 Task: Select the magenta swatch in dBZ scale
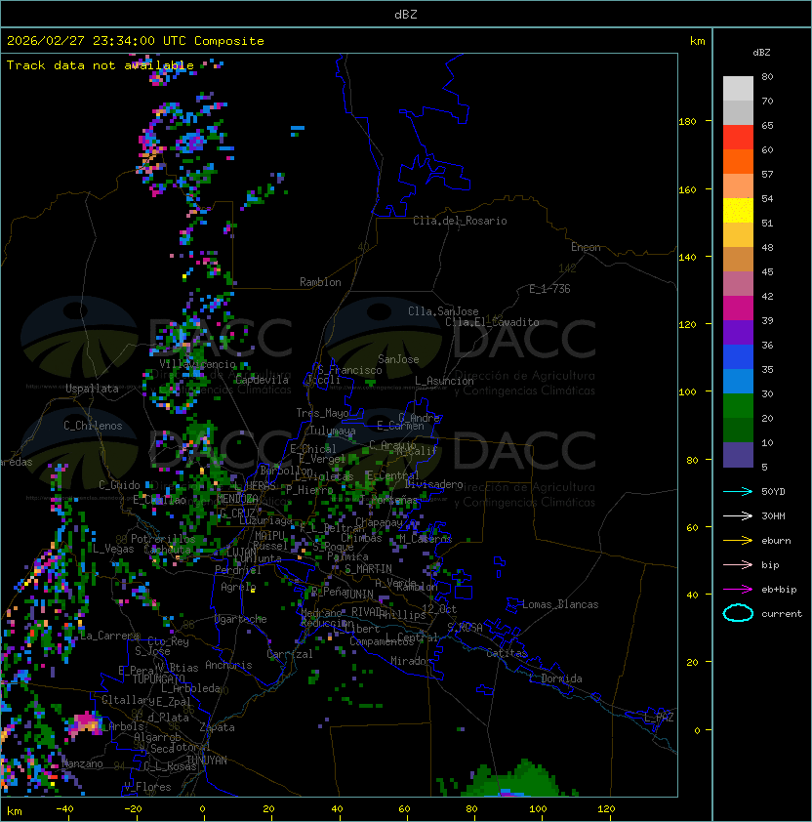(738, 308)
